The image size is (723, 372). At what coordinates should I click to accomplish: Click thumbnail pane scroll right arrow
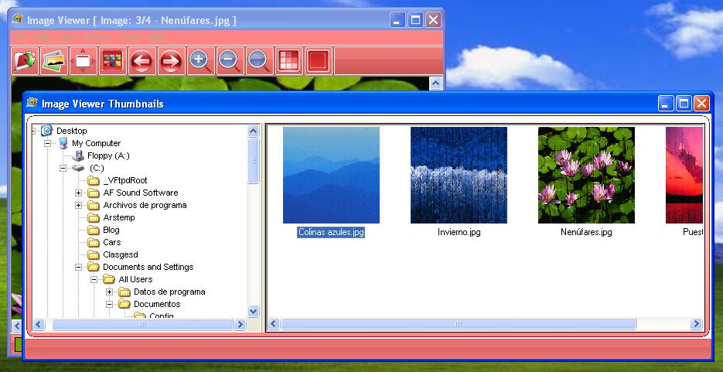pos(696,324)
